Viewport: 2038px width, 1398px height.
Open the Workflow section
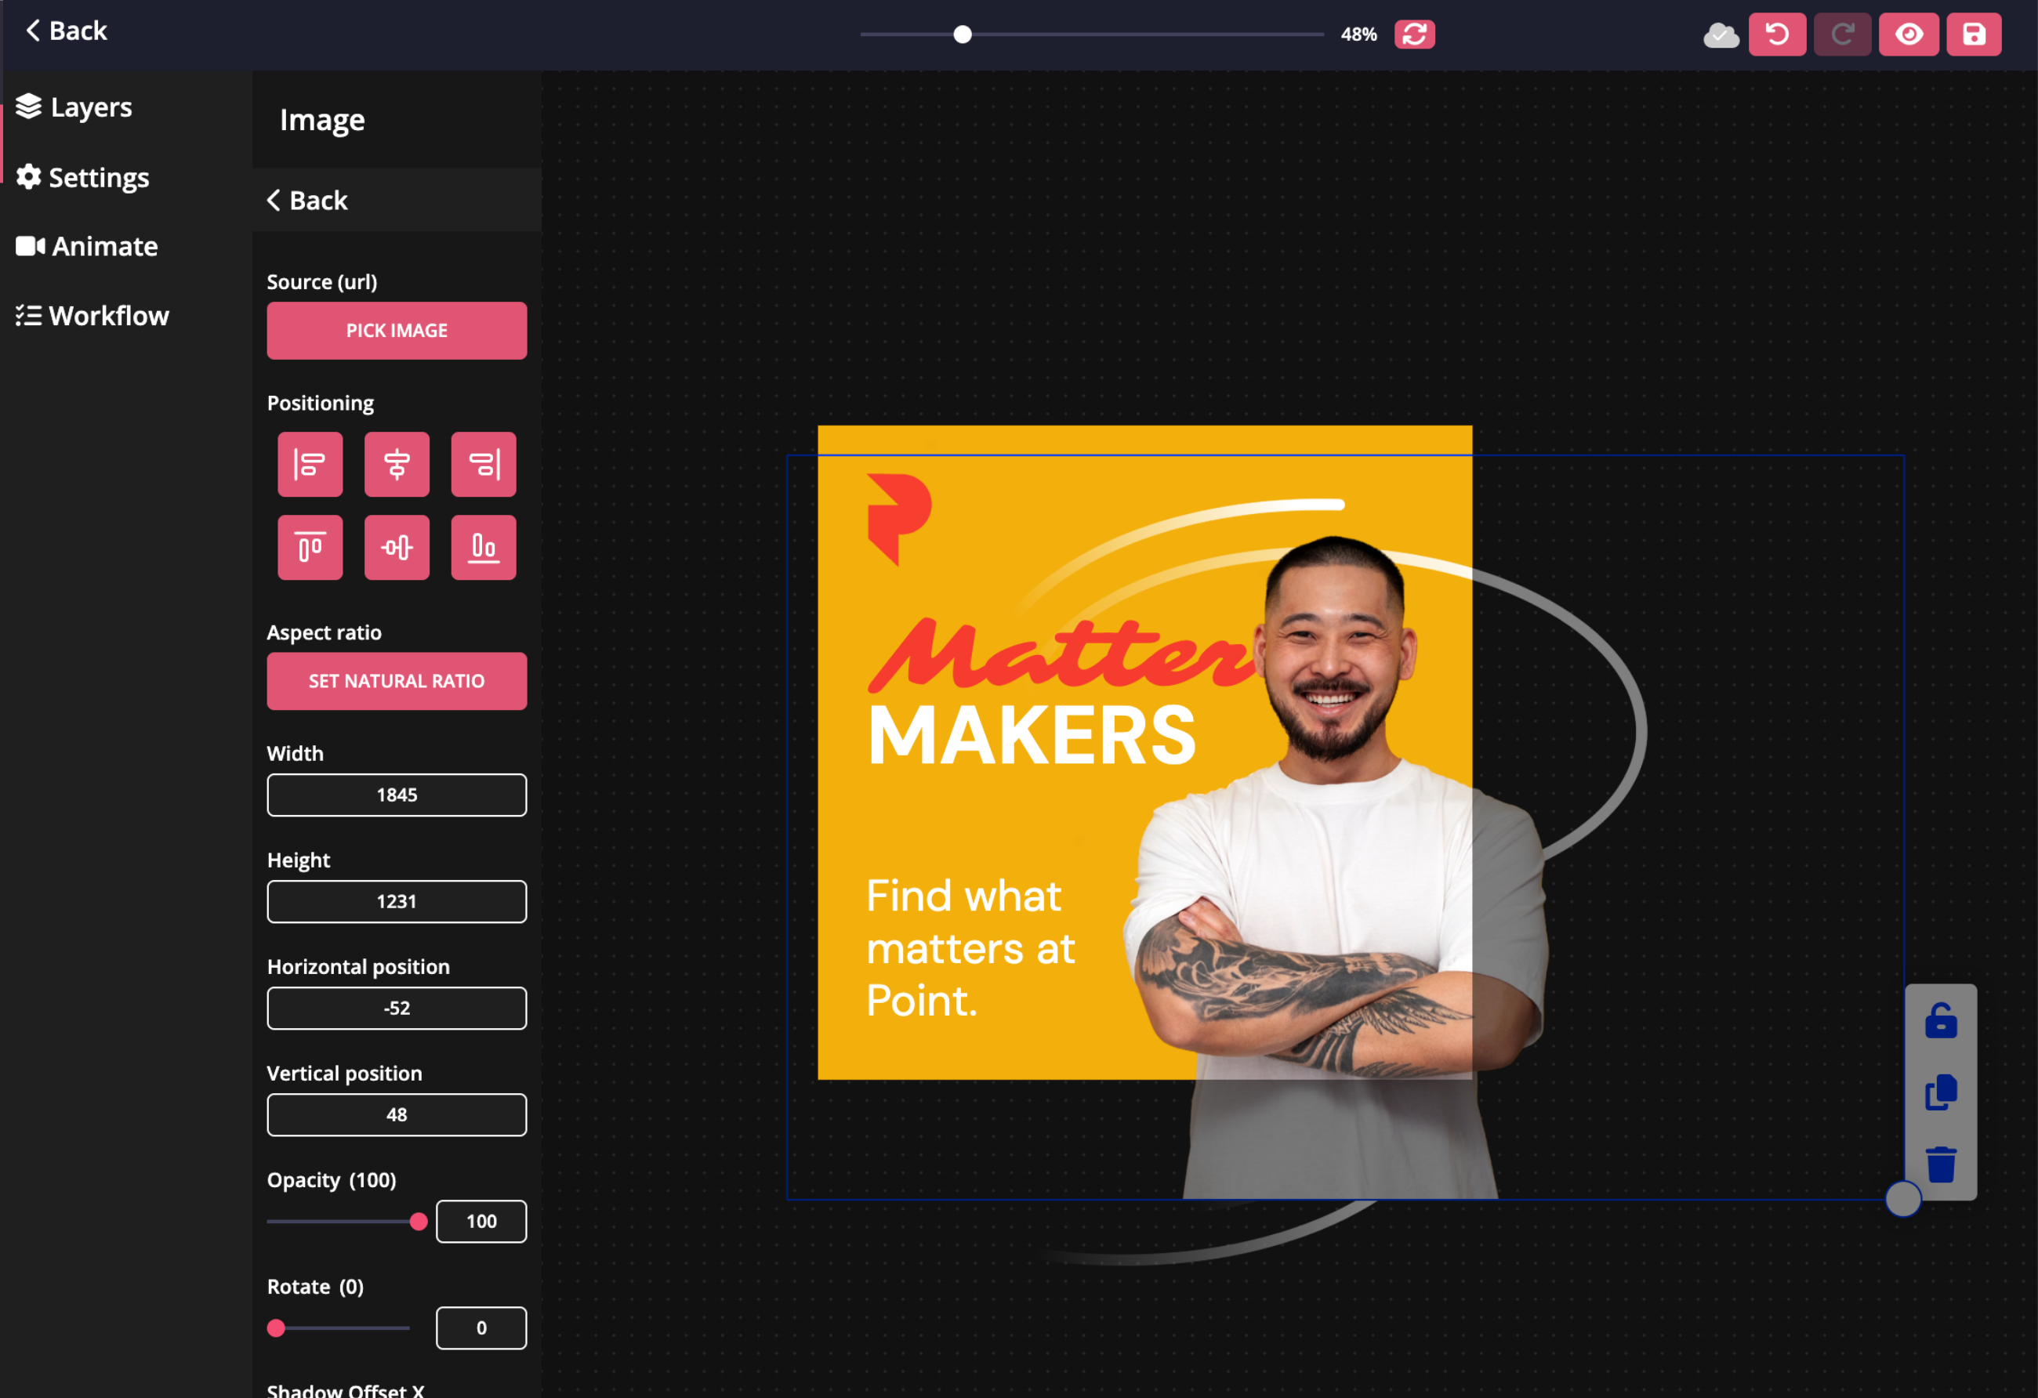coord(92,316)
